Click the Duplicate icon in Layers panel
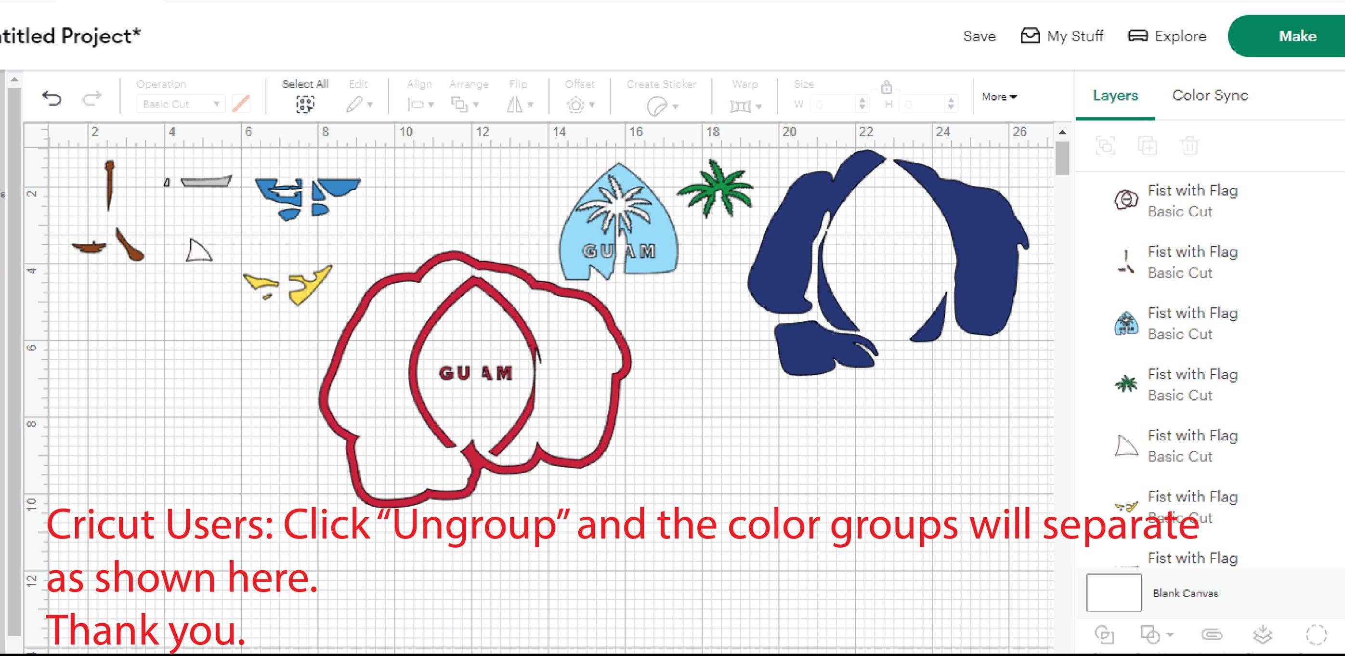Screen dimensions: 1345x656 (1147, 146)
